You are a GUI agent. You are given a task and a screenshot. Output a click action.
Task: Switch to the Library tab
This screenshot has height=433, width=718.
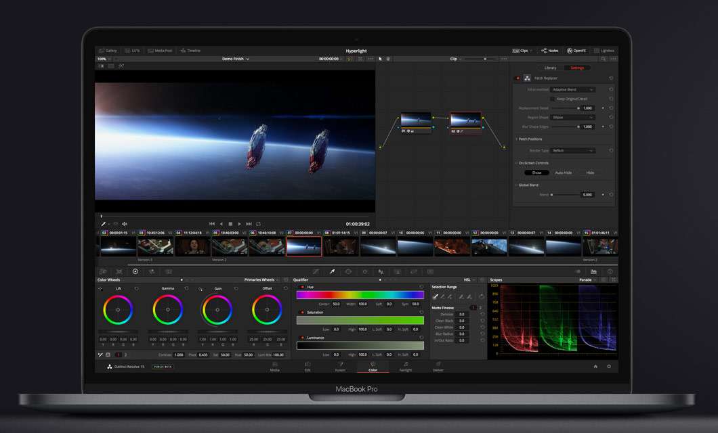point(550,68)
